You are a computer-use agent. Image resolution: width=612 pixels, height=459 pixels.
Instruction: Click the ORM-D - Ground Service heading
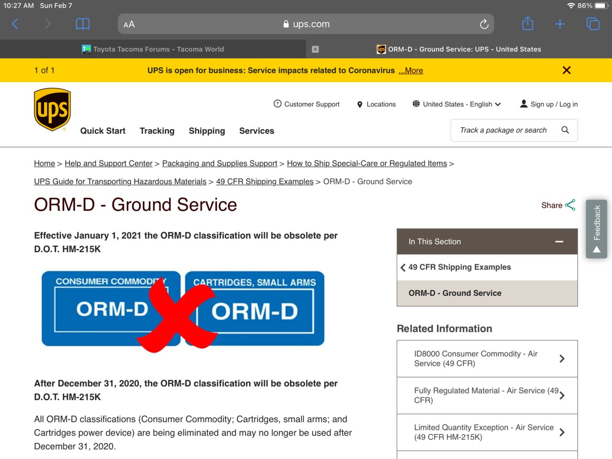135,205
